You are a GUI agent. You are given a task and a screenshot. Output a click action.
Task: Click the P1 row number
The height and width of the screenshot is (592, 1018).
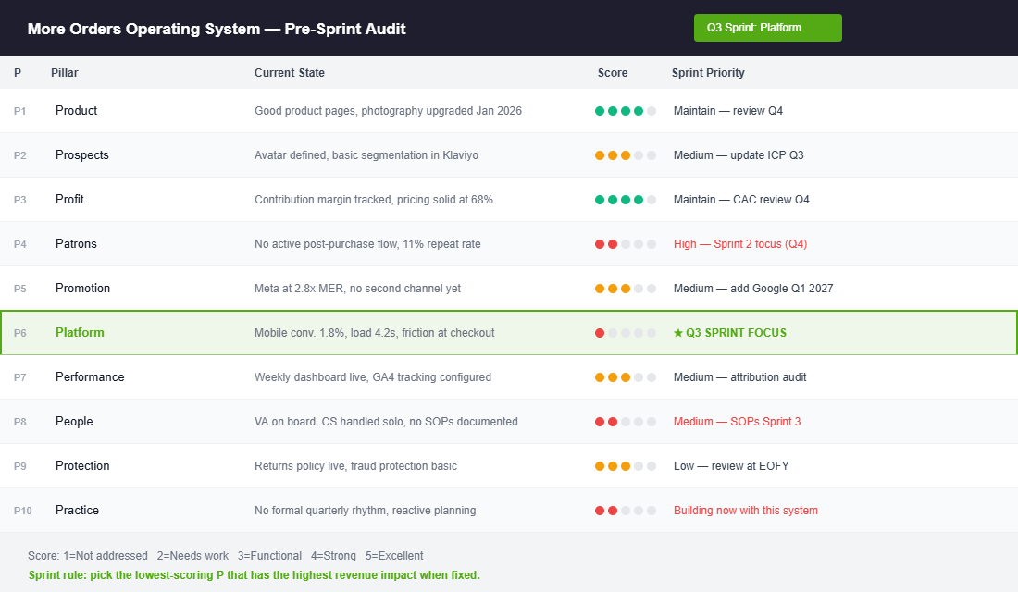tap(20, 111)
